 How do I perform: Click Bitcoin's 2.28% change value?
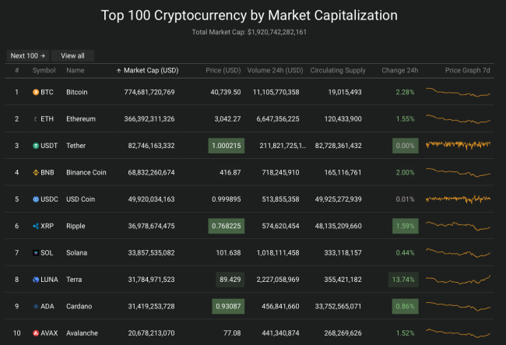tap(405, 93)
